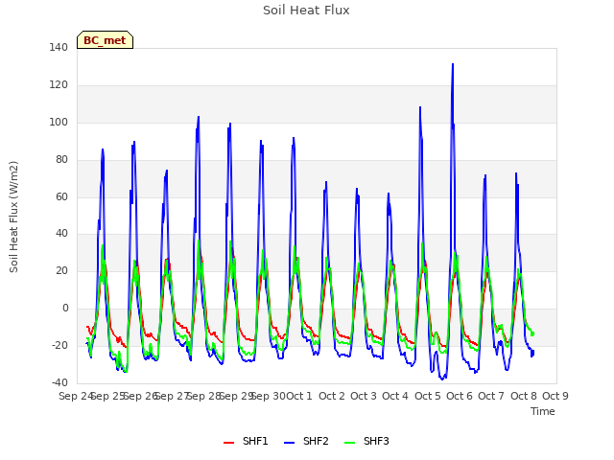Click the SHF2 legend label
The width and height of the screenshot is (614, 460).
click(x=316, y=441)
